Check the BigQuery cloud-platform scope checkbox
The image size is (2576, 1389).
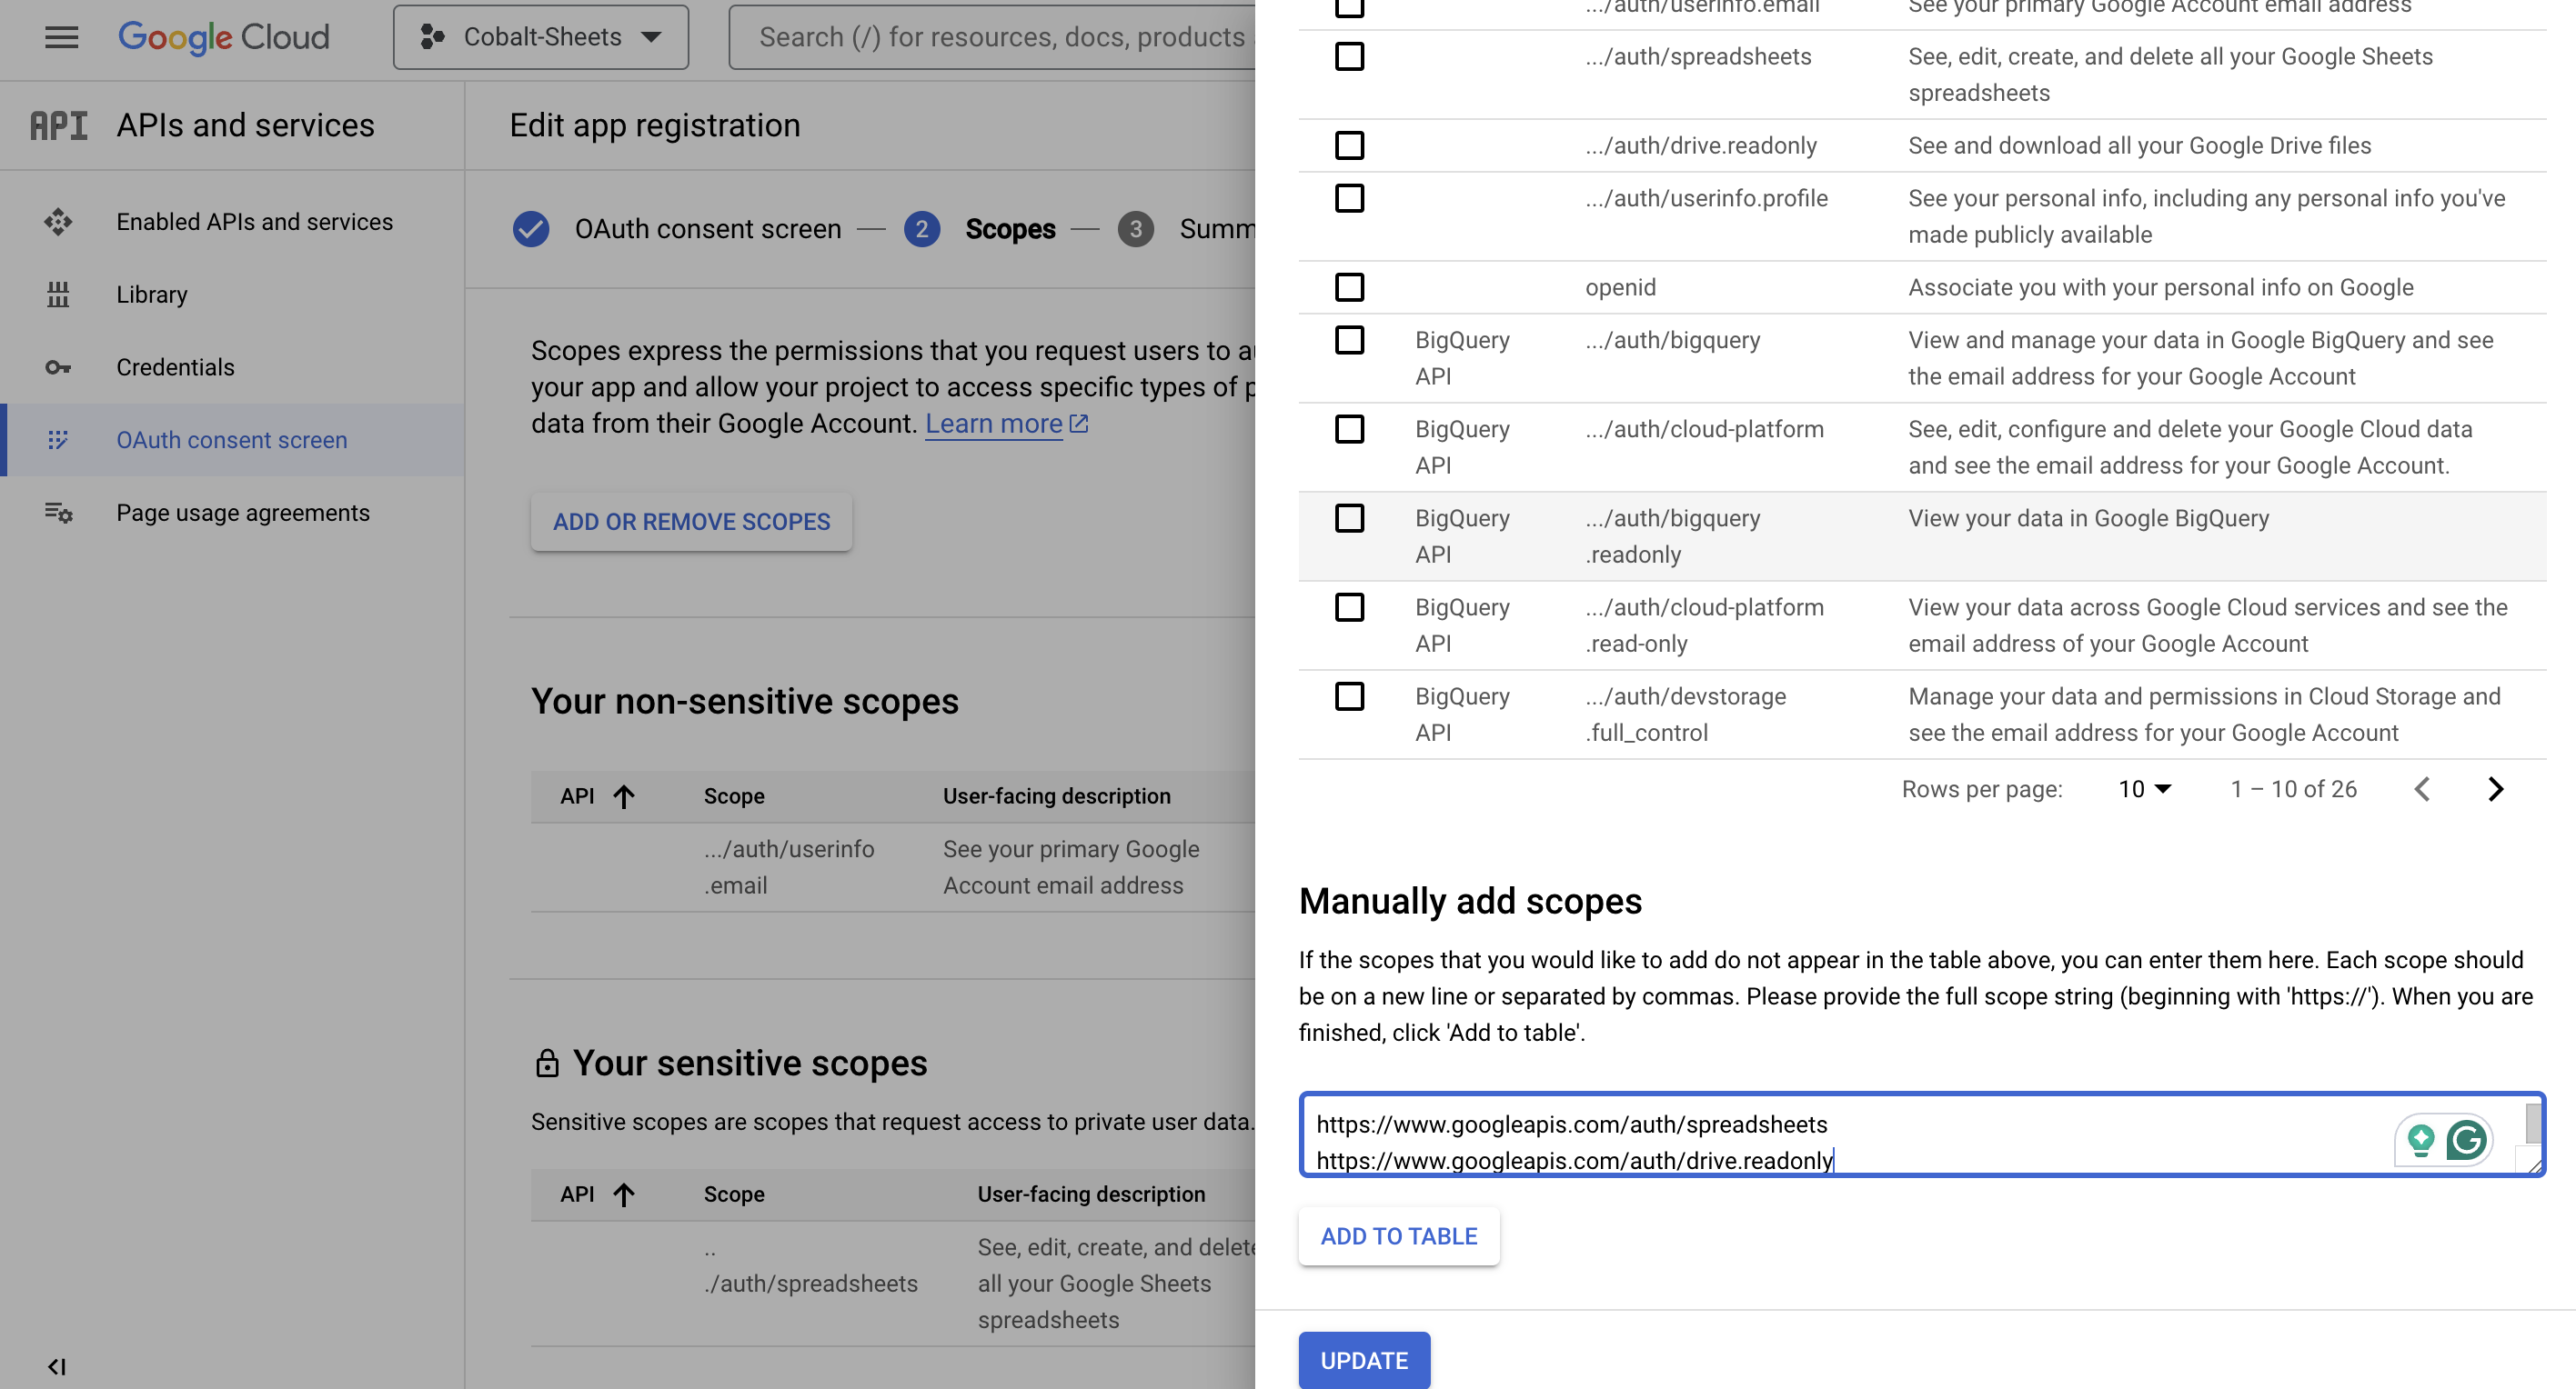(x=1349, y=429)
